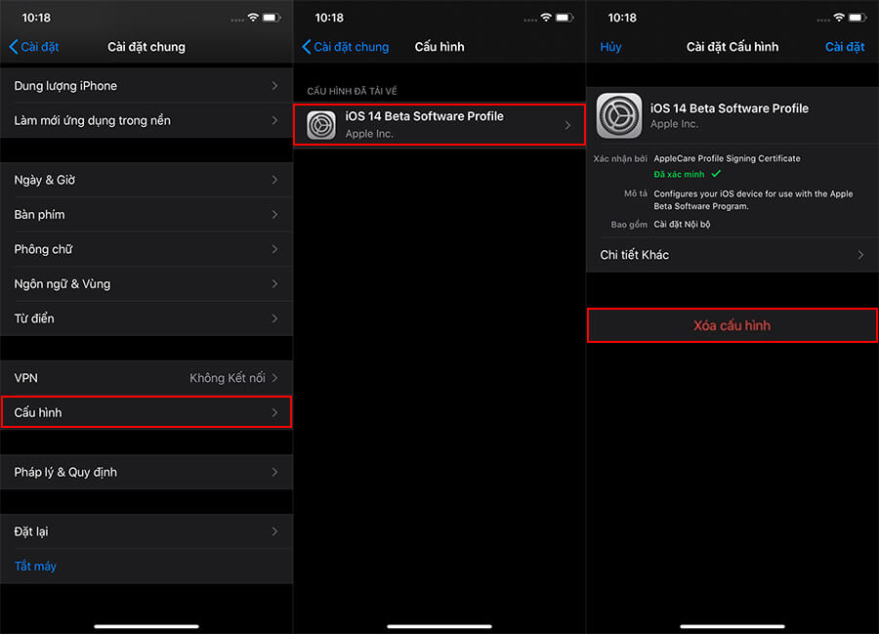The image size is (879, 634).
Task: Tap the Xóa cấu hình button
Action: [x=732, y=325]
